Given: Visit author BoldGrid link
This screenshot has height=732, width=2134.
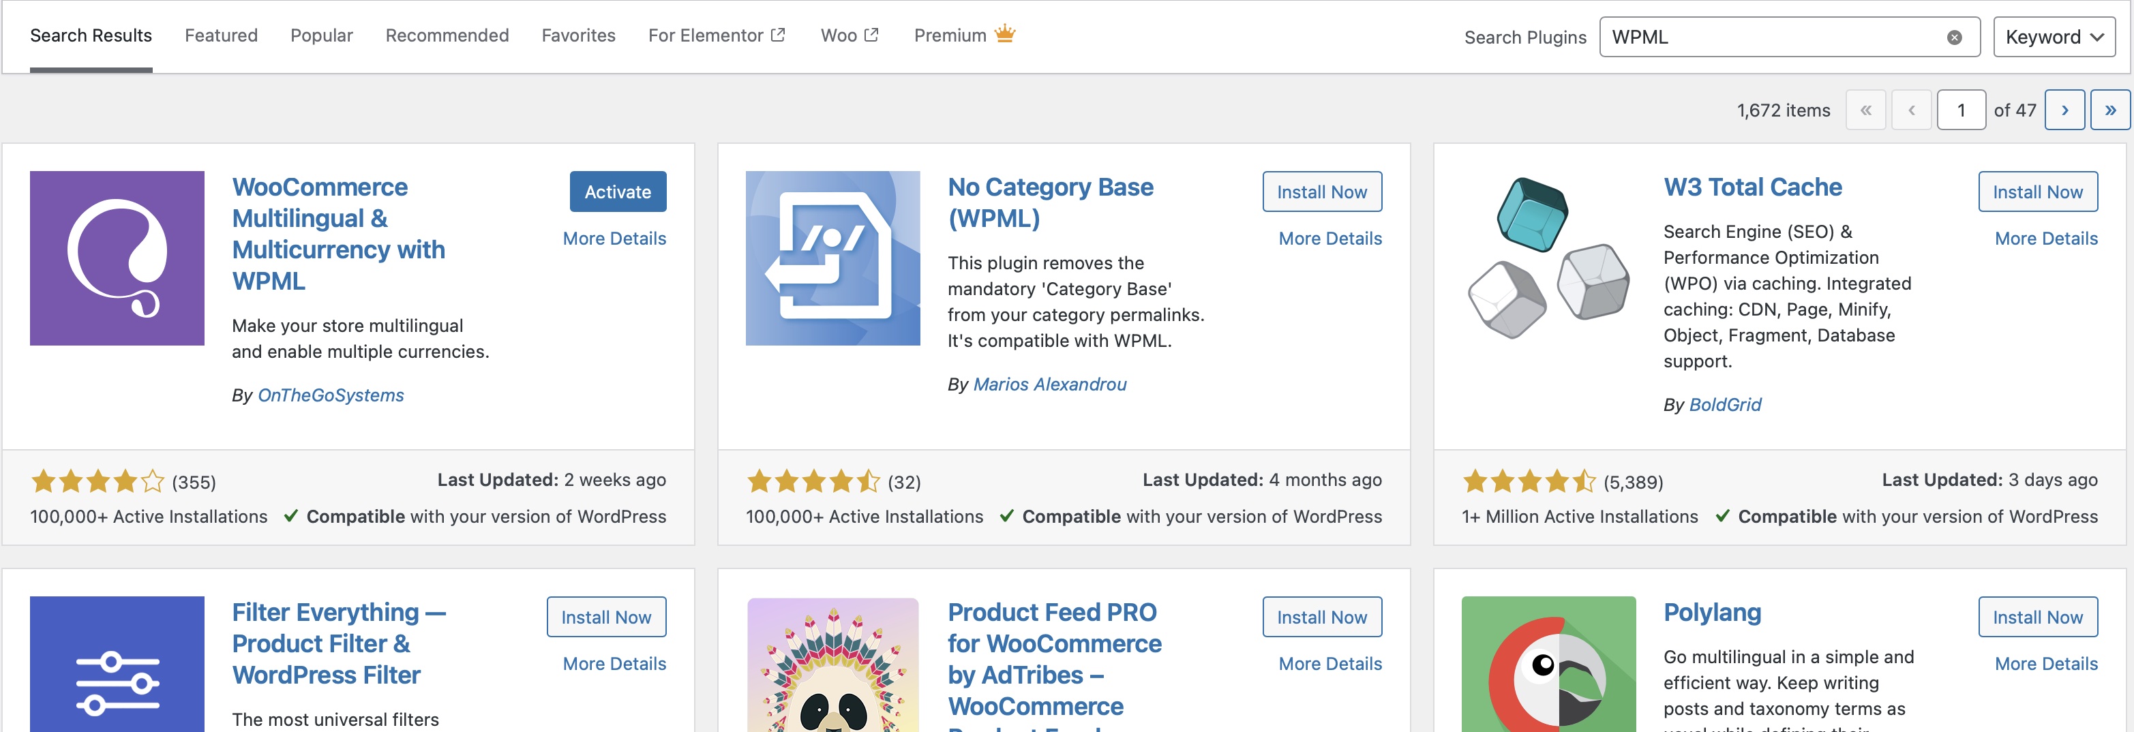Looking at the screenshot, I should coord(1725,405).
